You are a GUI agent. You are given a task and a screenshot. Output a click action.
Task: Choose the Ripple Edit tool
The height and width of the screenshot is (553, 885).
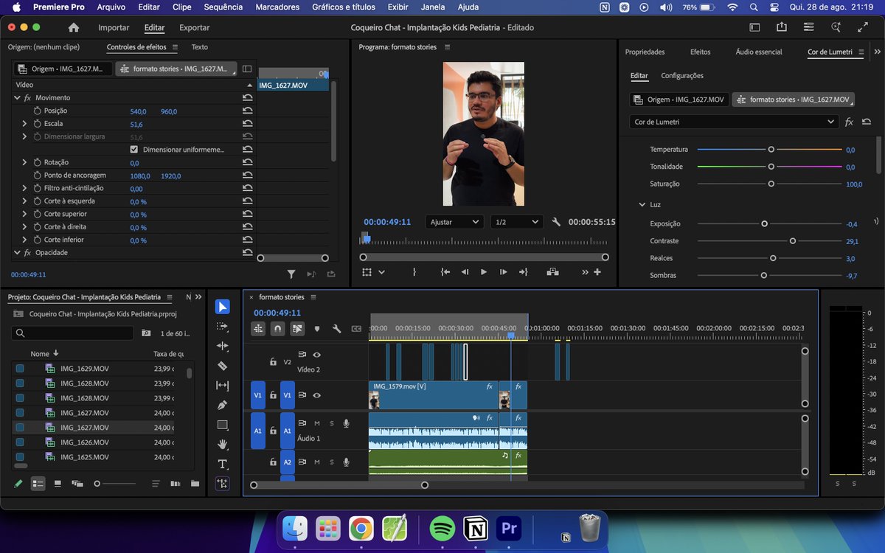(x=223, y=346)
